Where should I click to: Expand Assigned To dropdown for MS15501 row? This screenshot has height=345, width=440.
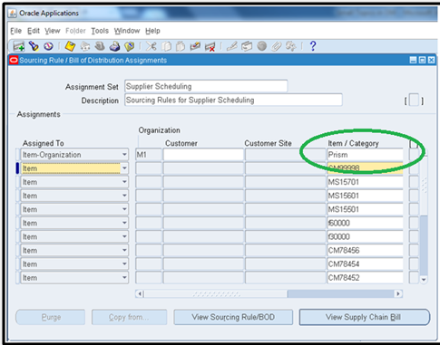[x=124, y=209]
